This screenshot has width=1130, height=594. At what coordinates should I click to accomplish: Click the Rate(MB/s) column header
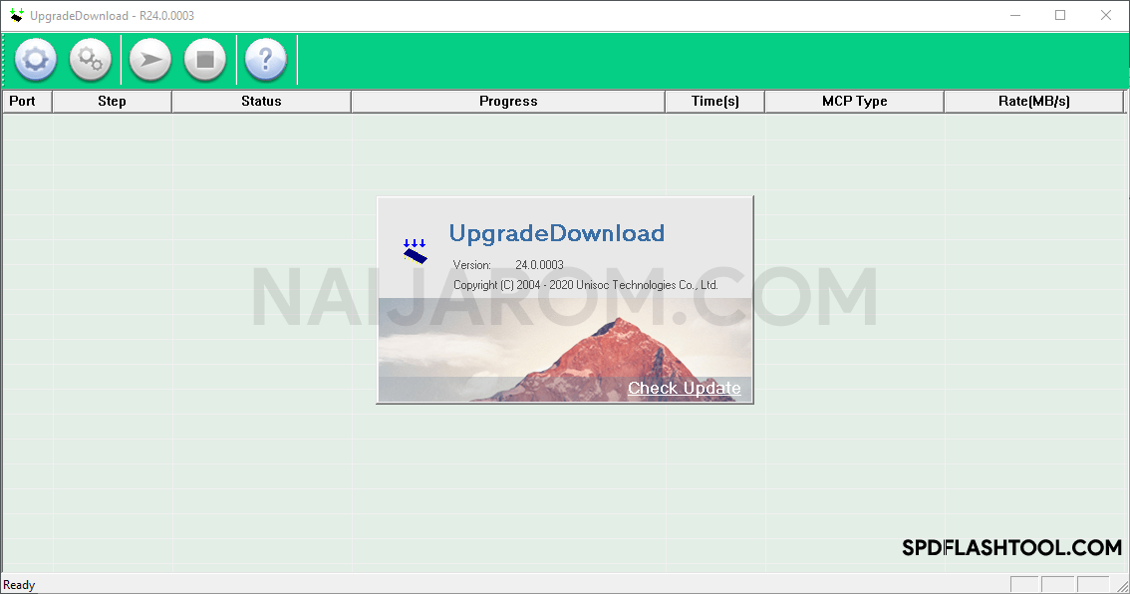[1033, 102]
